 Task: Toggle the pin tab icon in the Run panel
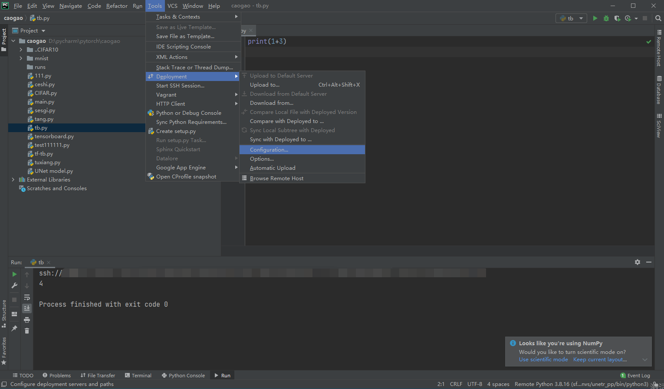point(14,328)
